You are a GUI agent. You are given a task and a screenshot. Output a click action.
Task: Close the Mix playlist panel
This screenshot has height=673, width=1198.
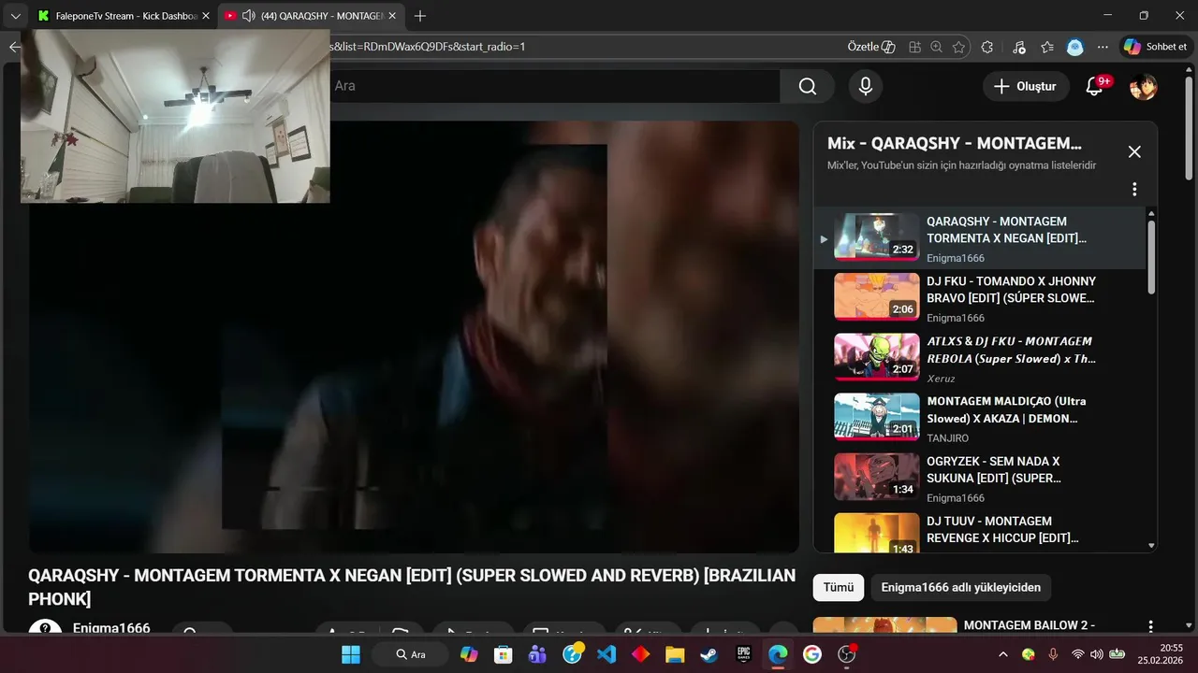tap(1134, 151)
